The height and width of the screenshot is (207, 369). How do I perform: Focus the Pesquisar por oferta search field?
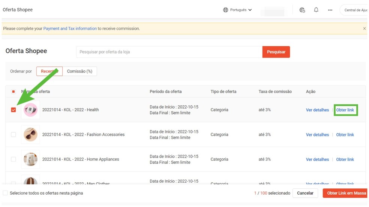[169, 52]
